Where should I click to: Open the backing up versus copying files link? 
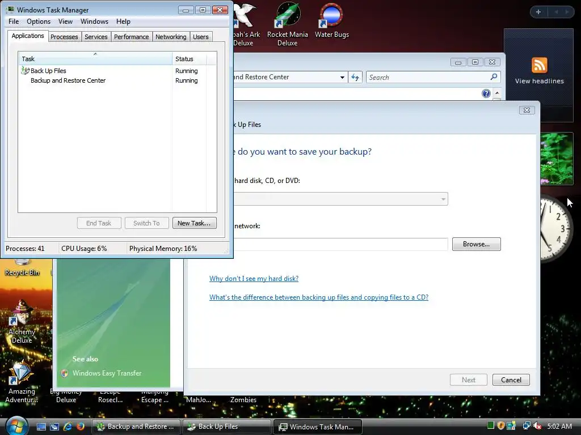click(x=319, y=297)
